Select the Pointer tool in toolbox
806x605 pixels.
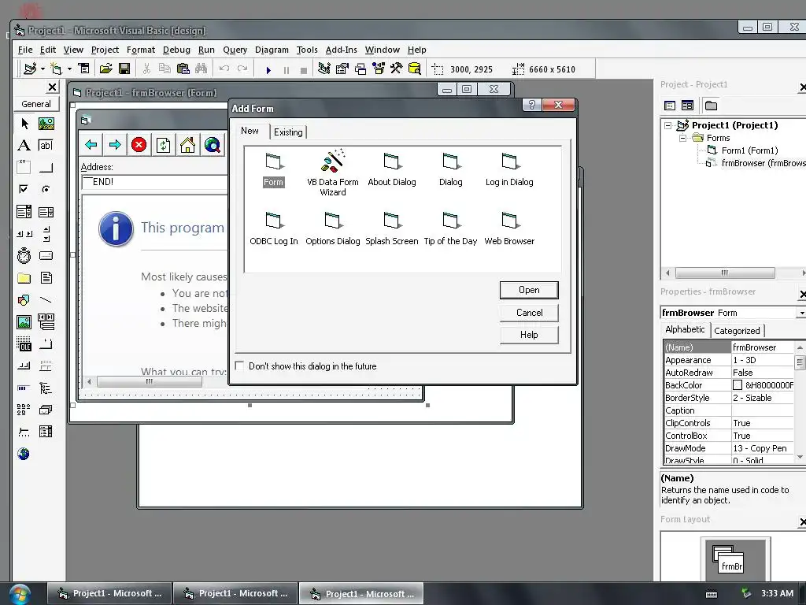[24, 124]
